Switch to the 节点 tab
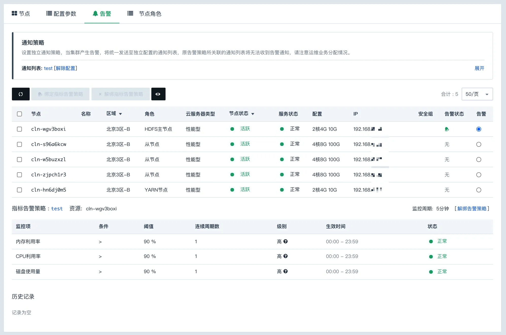 point(21,14)
